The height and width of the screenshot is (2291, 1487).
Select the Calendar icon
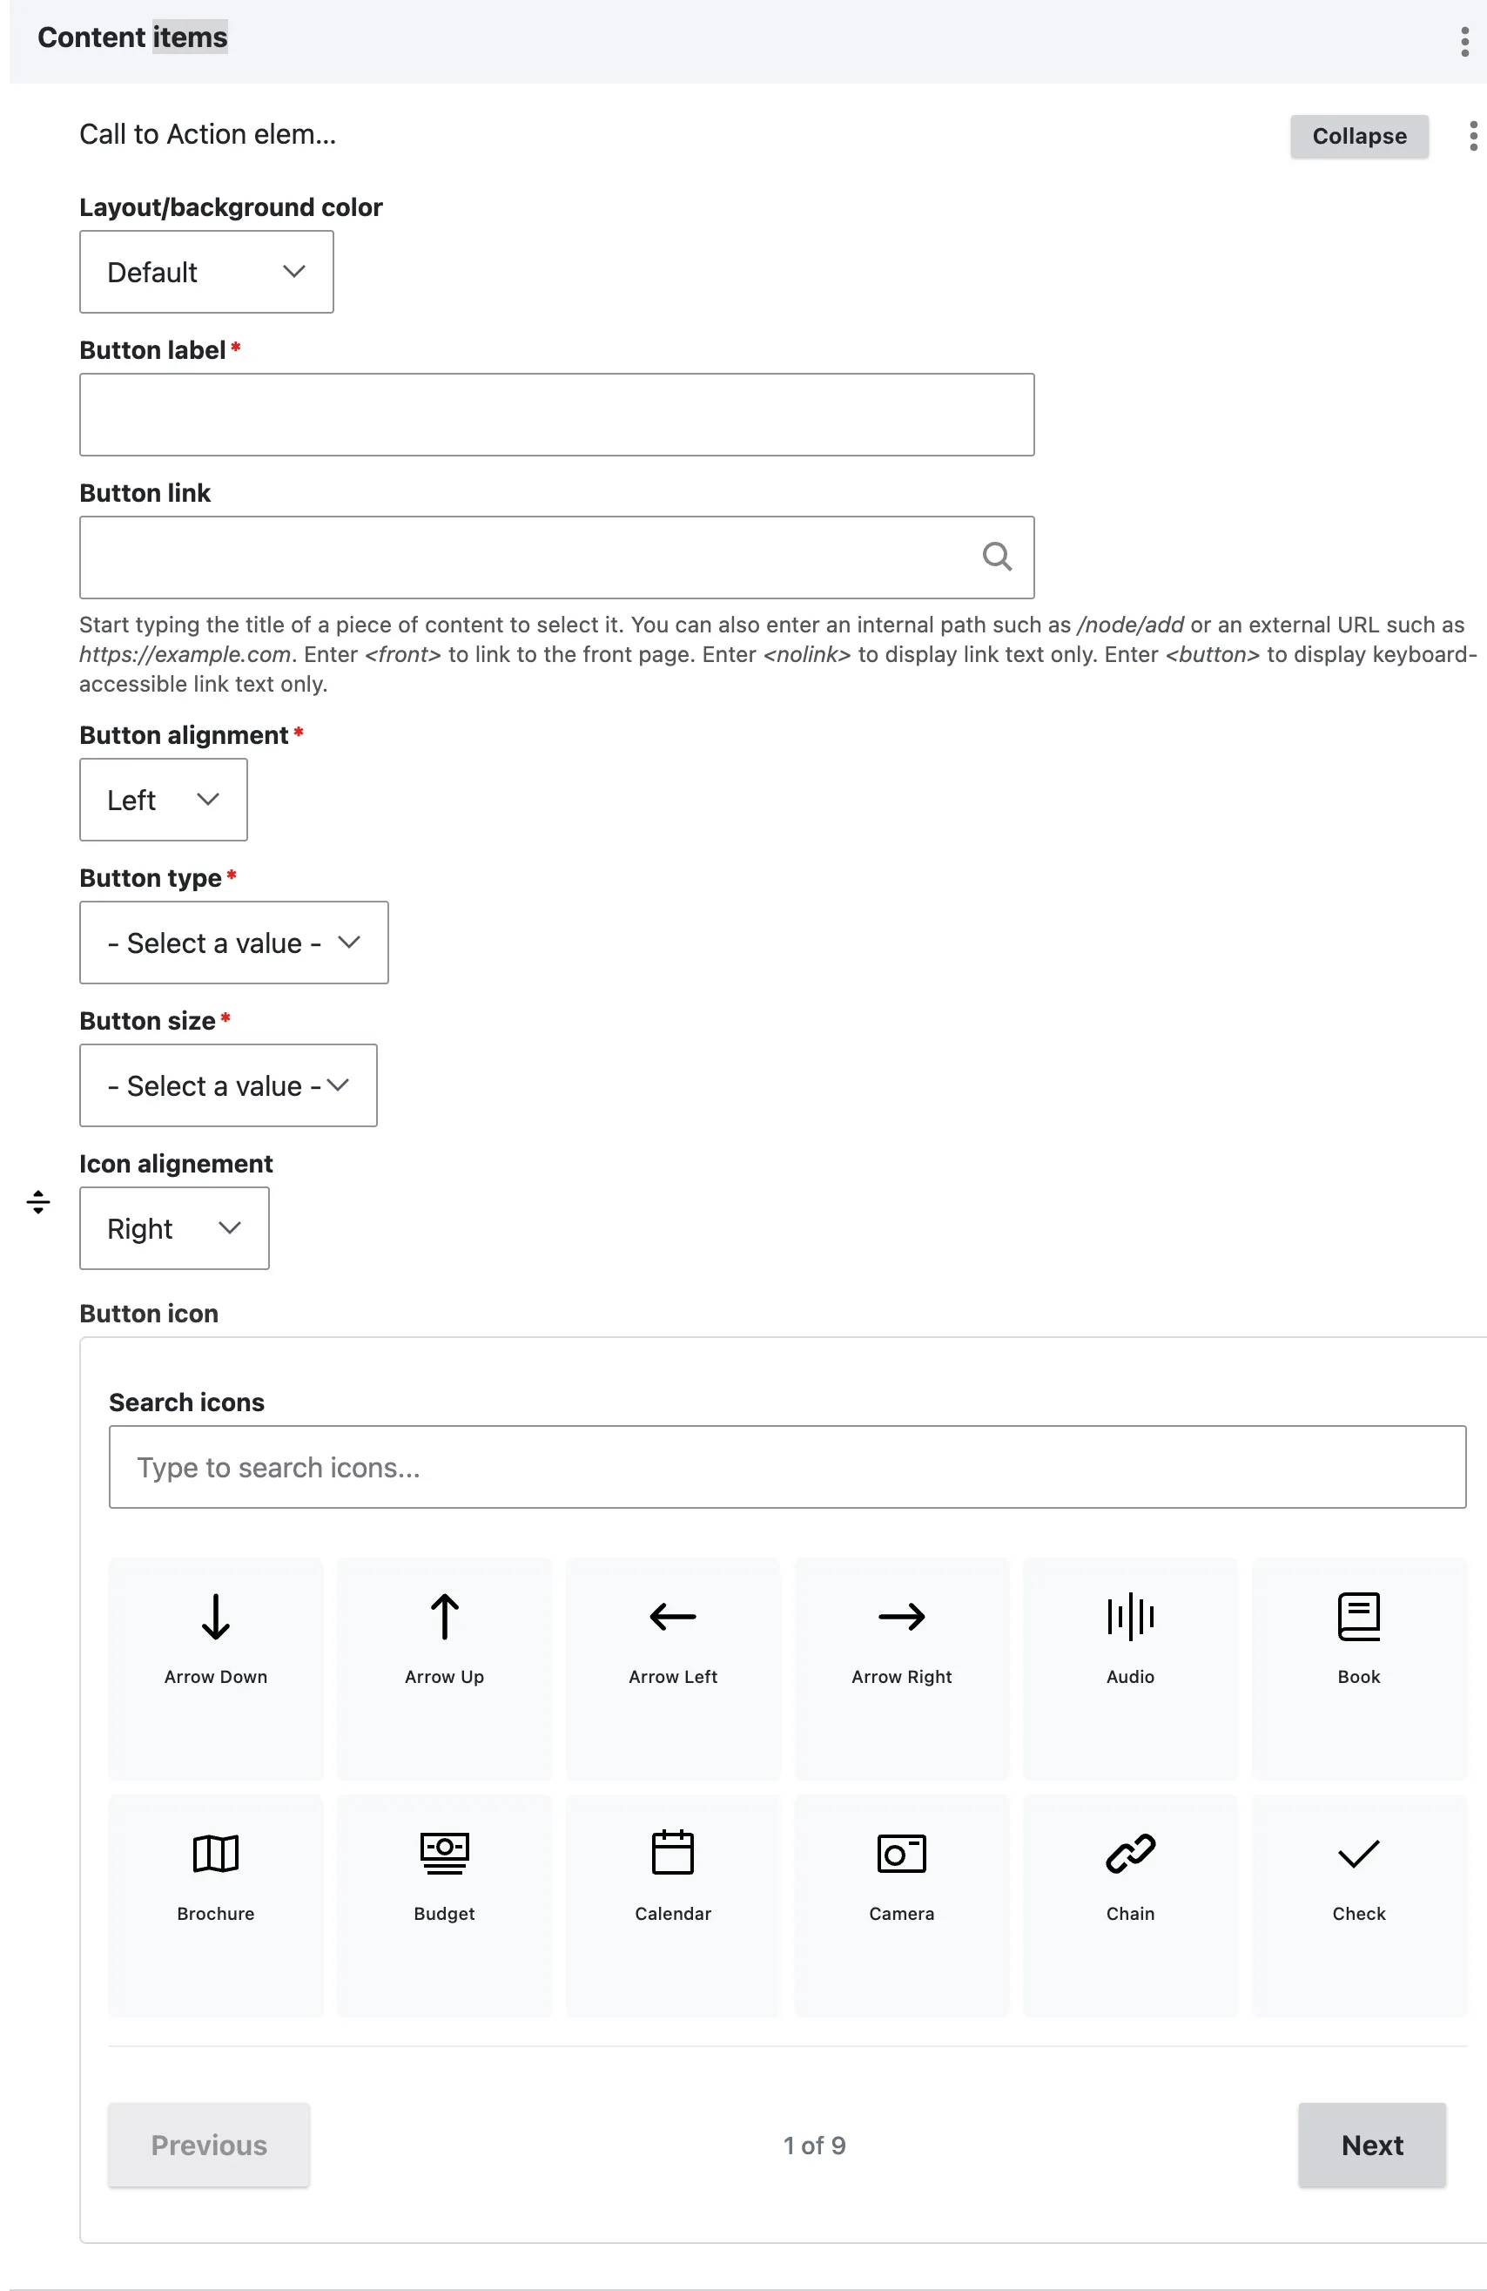click(x=673, y=1905)
